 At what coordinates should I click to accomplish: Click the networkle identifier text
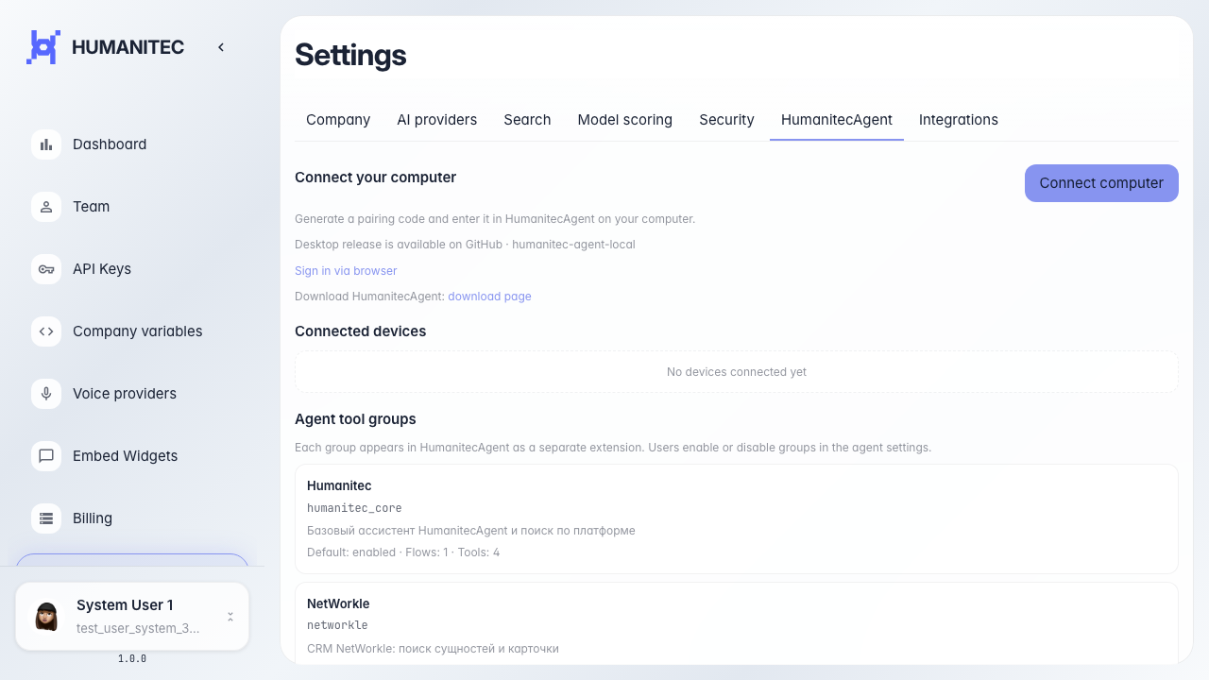(x=337, y=625)
